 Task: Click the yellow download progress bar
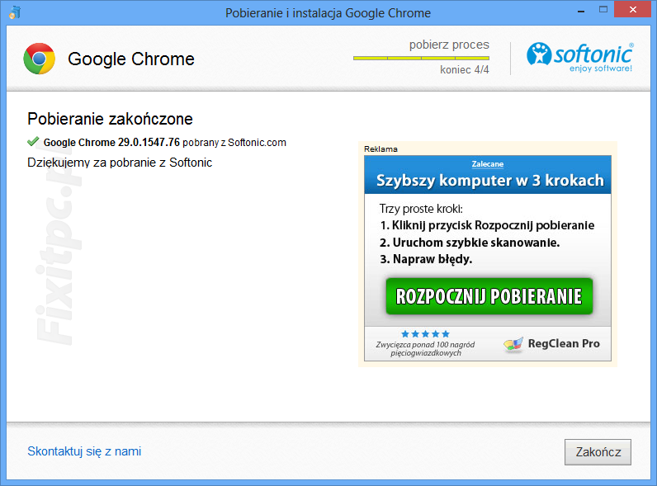click(x=421, y=58)
